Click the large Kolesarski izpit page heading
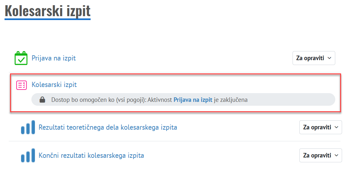This screenshot has height=173, width=355. coord(48,11)
